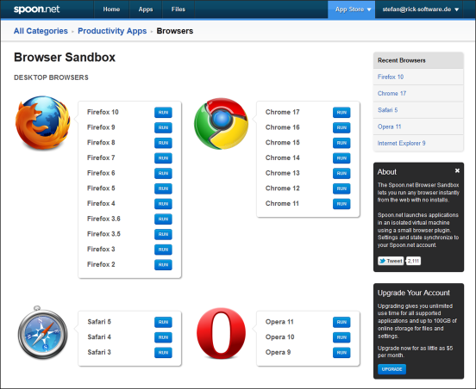The width and height of the screenshot is (476, 389).
Task: Run Chrome 17
Action: click(x=341, y=113)
